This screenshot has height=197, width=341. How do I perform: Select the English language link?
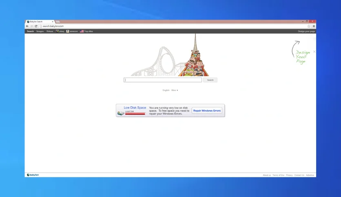click(166, 90)
